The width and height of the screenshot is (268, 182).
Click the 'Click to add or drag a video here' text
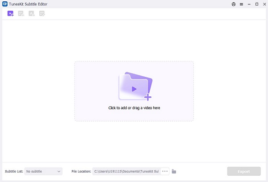tap(134, 108)
